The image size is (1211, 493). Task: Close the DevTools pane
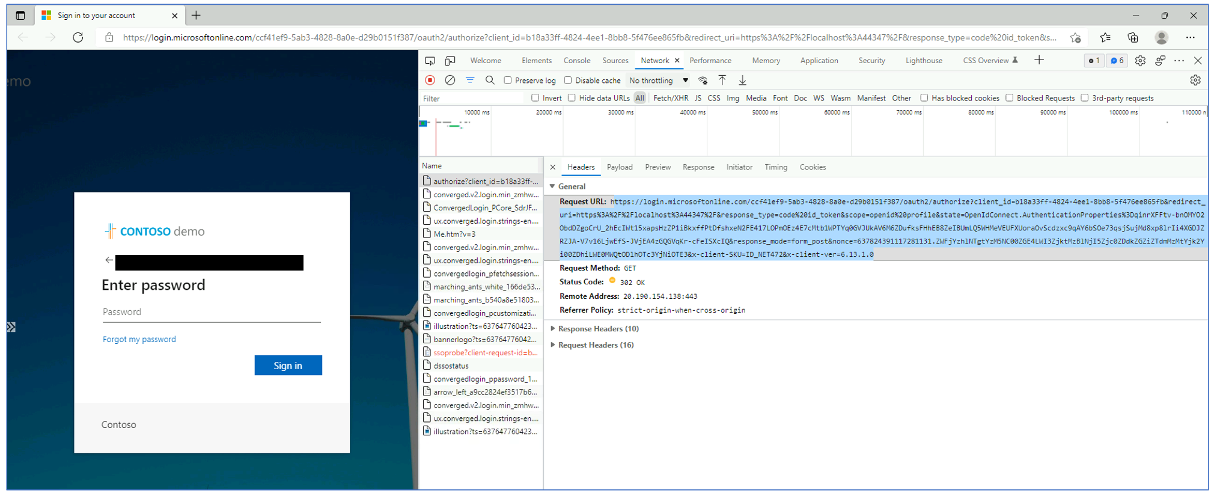tap(1198, 61)
